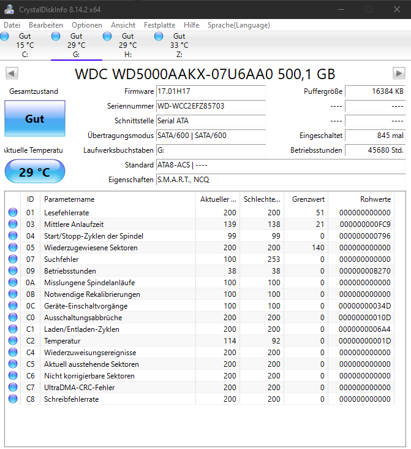
Task: Click status orb for Nicht korrigierbare Sektoren
Action: (13, 375)
